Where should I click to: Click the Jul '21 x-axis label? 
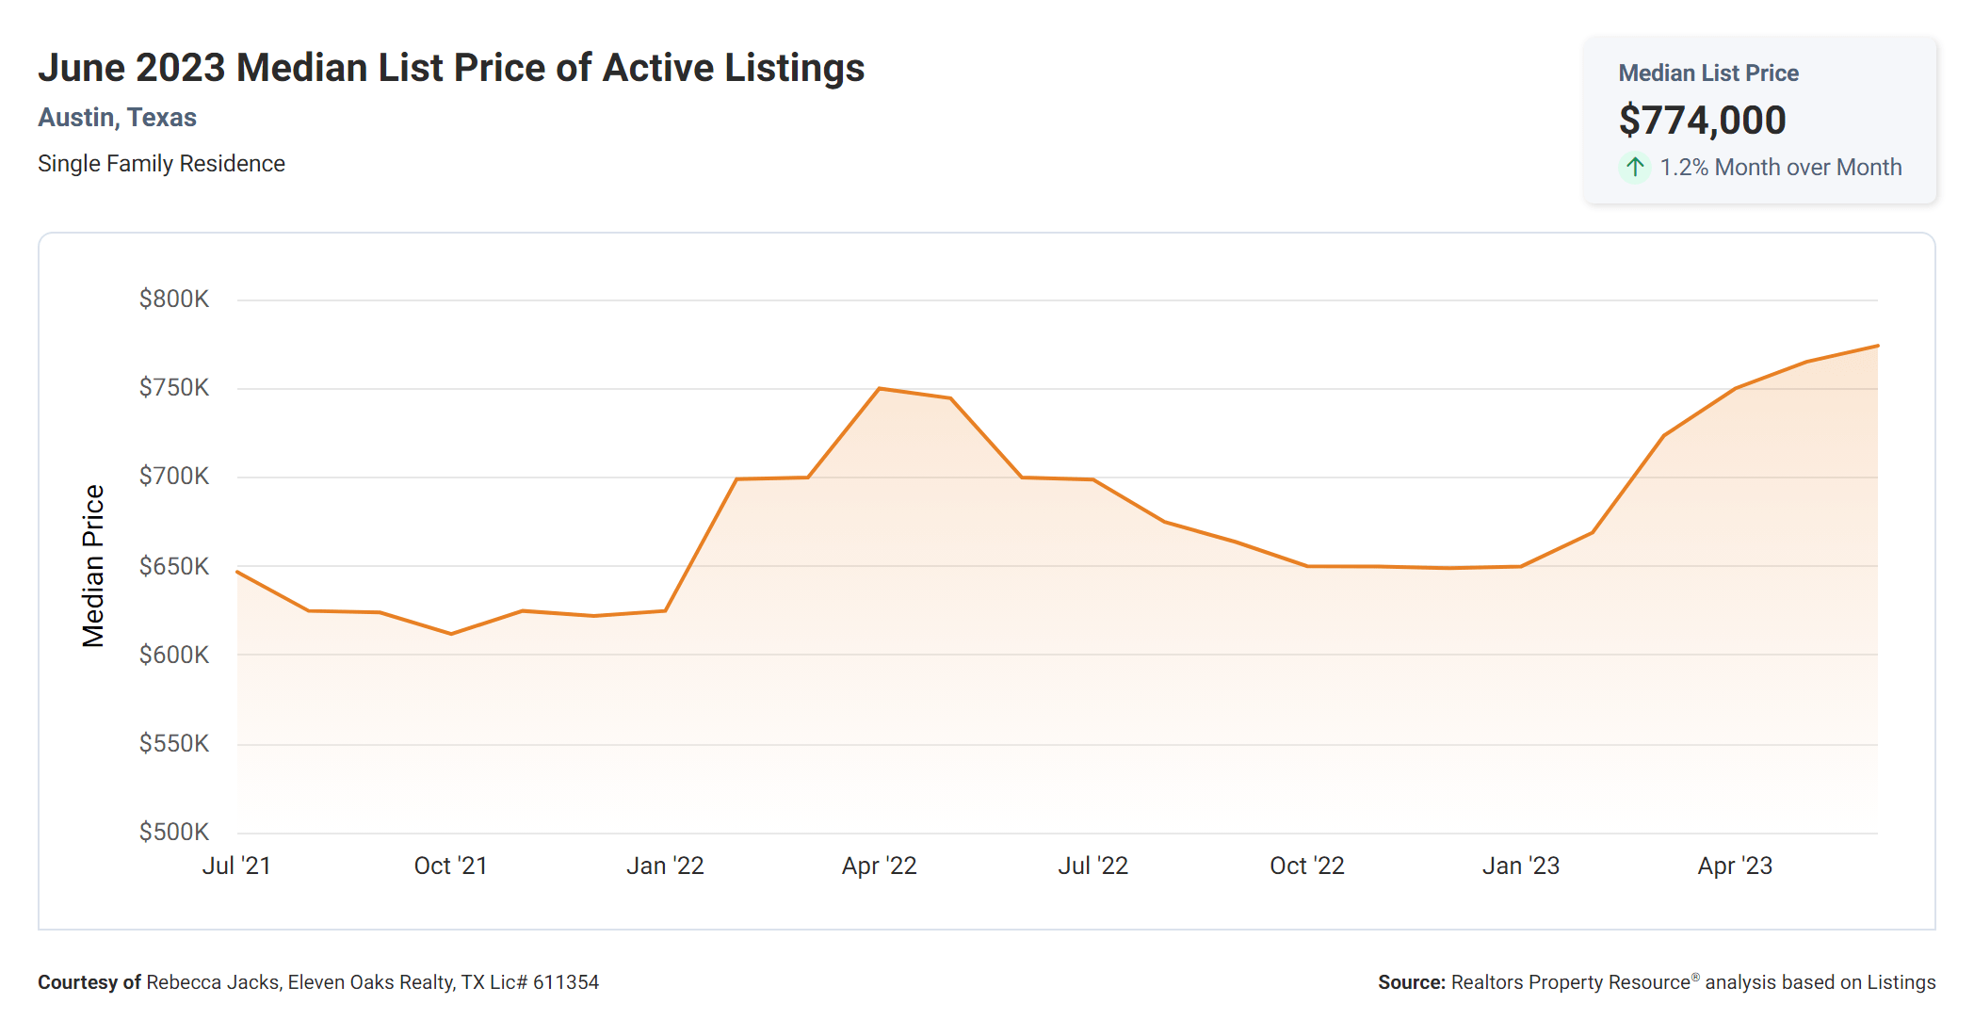[236, 866]
